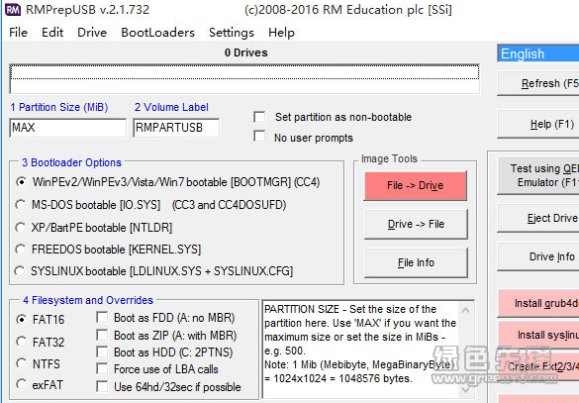Click help text scrollbar up arrow

click(x=466, y=310)
